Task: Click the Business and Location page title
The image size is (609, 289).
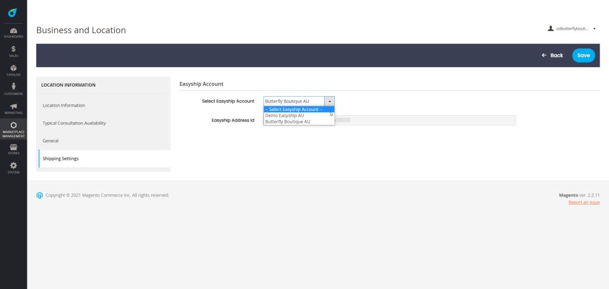Action: (x=81, y=30)
